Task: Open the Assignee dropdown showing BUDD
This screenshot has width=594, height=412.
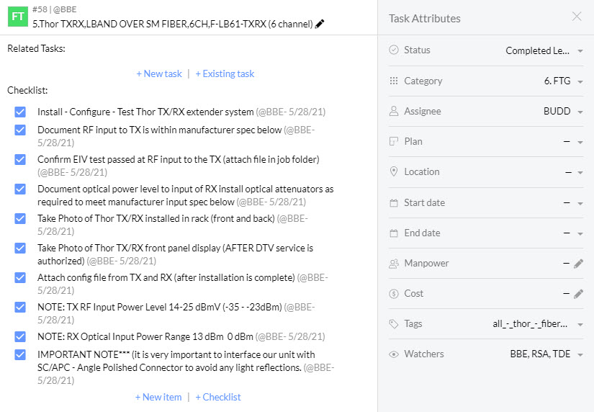Action: point(580,112)
